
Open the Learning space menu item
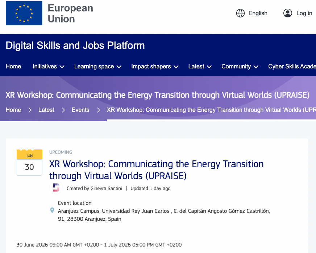94,67
